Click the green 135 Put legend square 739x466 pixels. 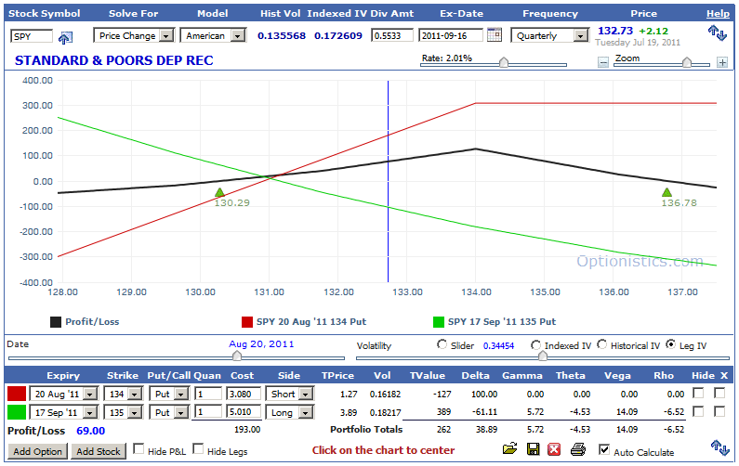pyautogui.click(x=439, y=322)
